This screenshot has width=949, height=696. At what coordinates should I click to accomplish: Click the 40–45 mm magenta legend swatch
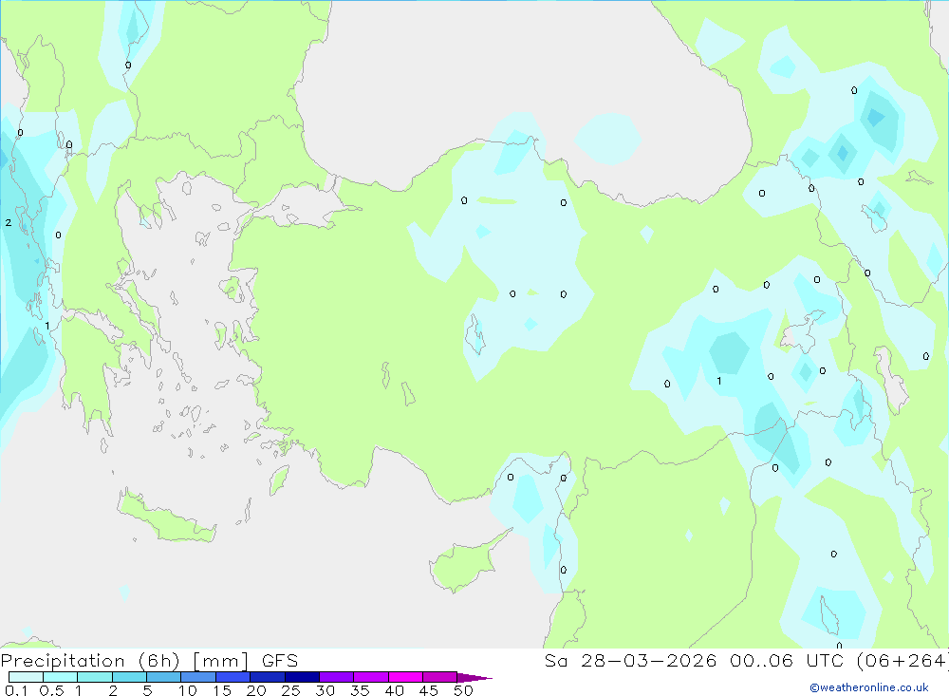[x=405, y=677]
